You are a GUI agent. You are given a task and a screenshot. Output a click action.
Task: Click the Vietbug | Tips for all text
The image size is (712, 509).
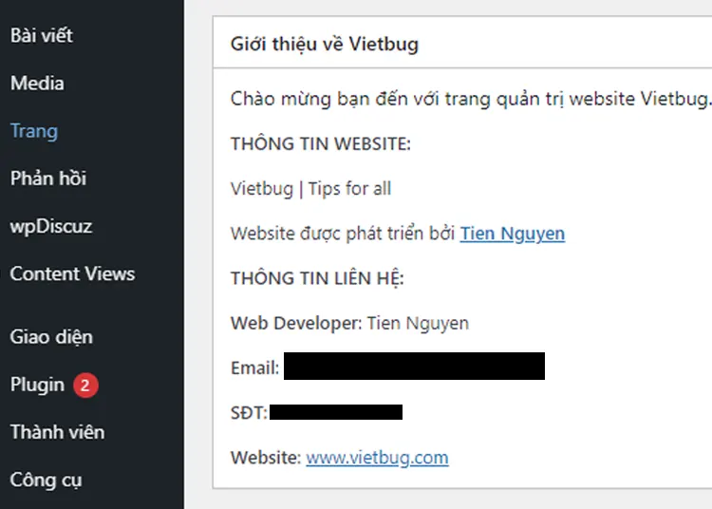(x=310, y=189)
